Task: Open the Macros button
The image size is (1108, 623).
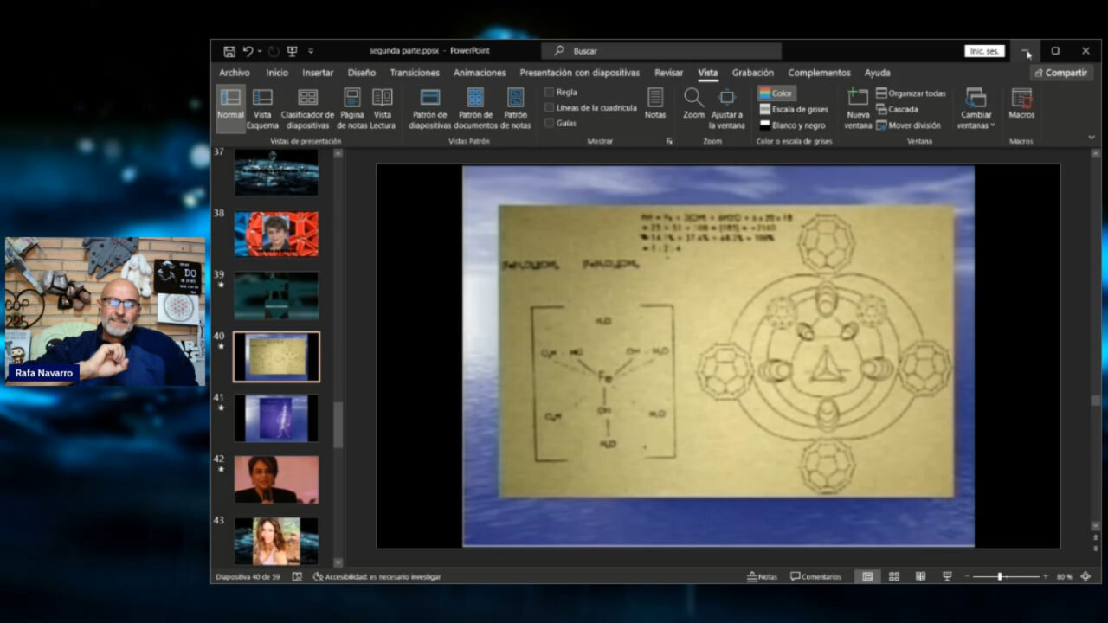Action: pos(1021,104)
